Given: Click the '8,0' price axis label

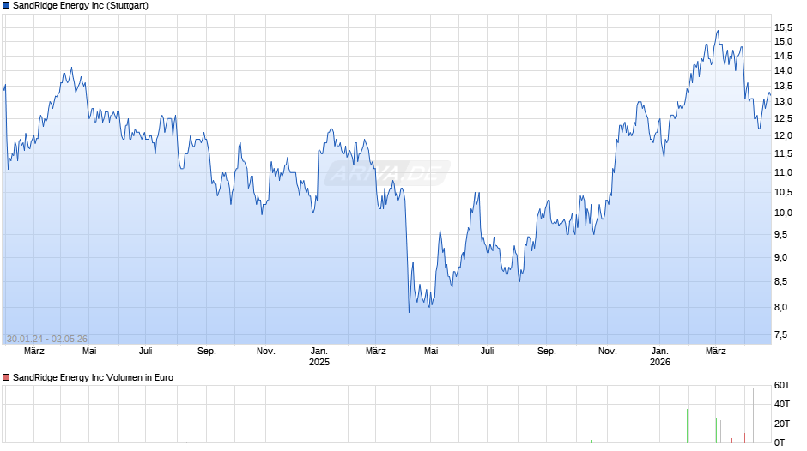Looking at the screenshot, I should (780, 308).
